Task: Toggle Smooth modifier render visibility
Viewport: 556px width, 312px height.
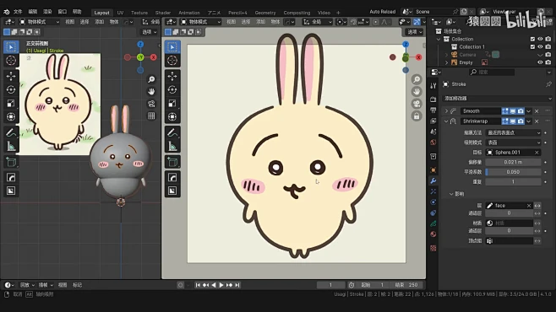Action: pyautogui.click(x=521, y=111)
